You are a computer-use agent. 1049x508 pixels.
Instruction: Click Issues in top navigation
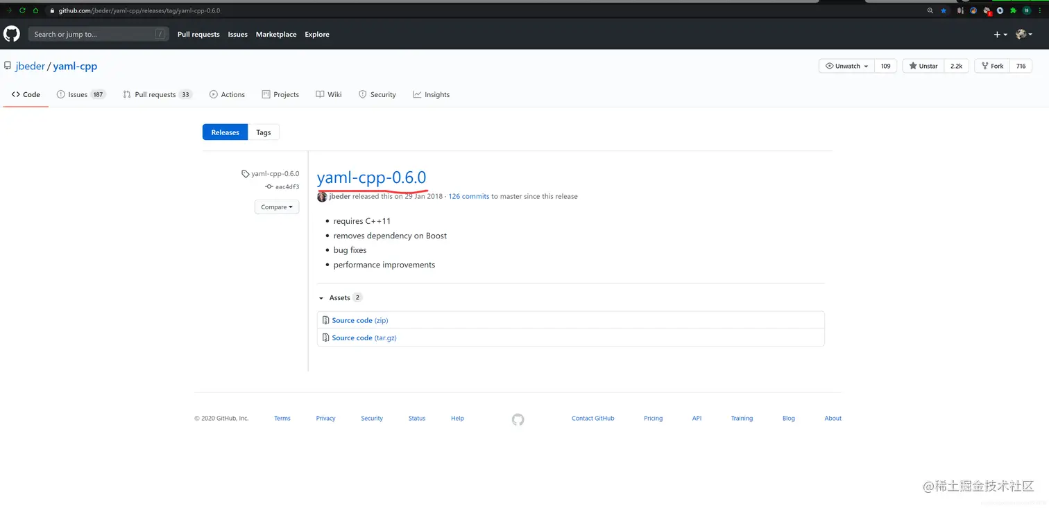238,34
